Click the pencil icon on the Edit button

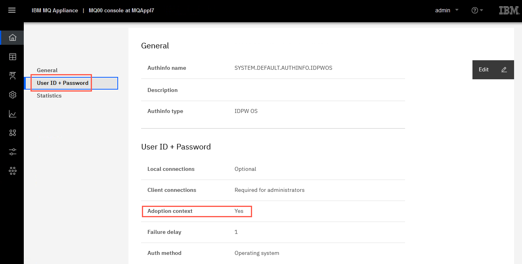[504, 70]
